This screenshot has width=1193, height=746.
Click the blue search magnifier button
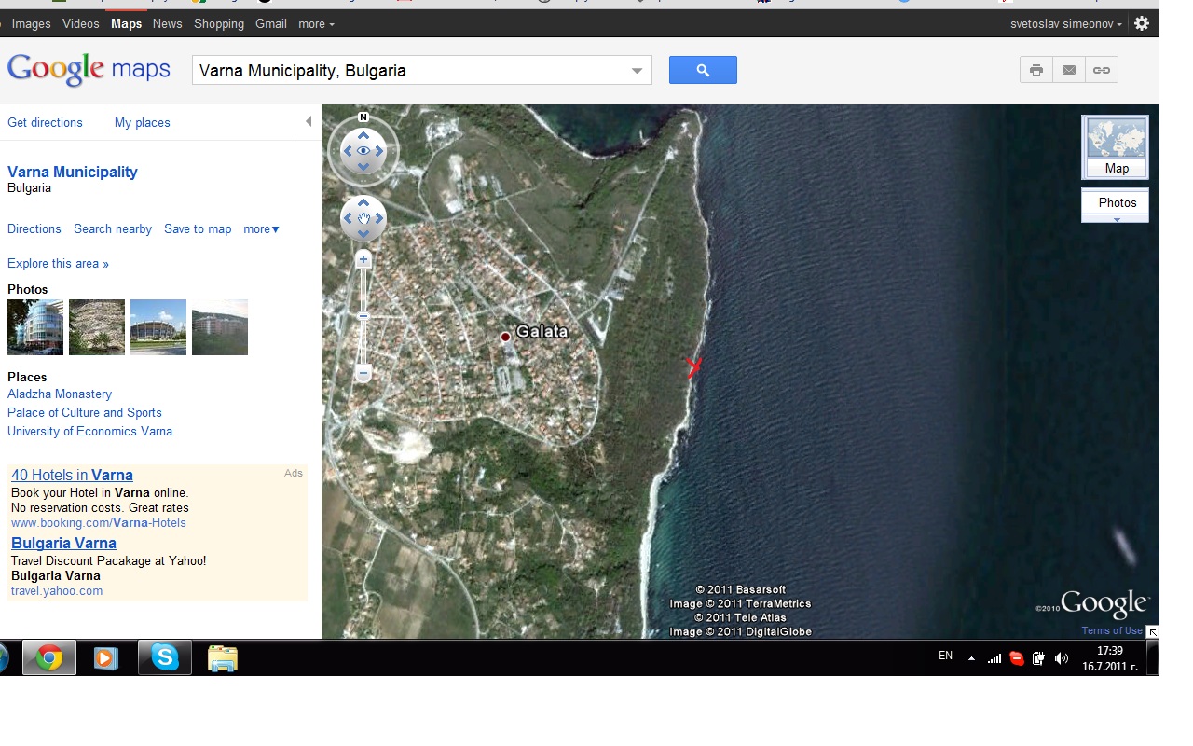pyautogui.click(x=703, y=70)
